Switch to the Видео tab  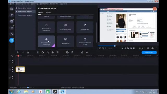point(40,13)
